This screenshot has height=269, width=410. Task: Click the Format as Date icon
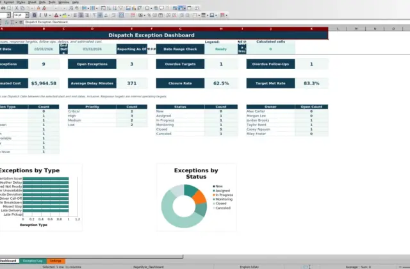click(x=161, y=15)
